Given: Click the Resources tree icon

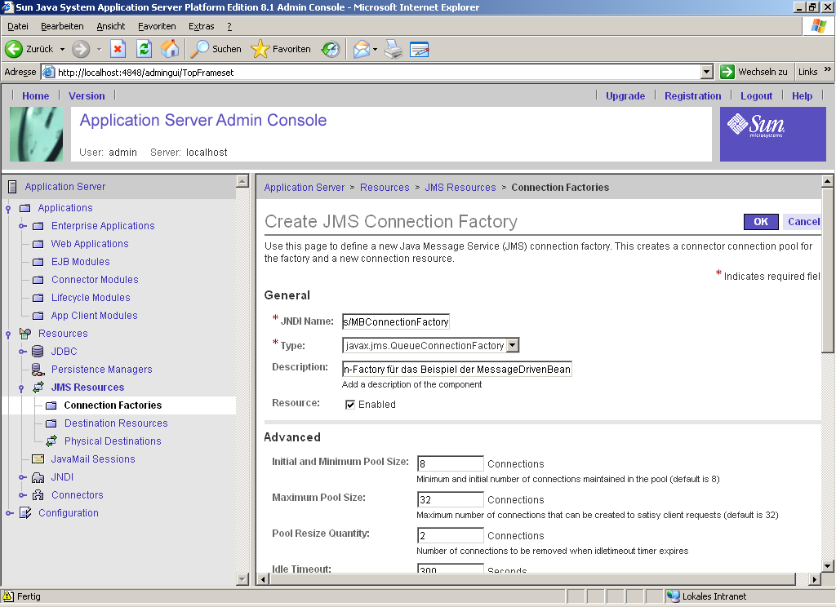Looking at the screenshot, I should tap(25, 334).
